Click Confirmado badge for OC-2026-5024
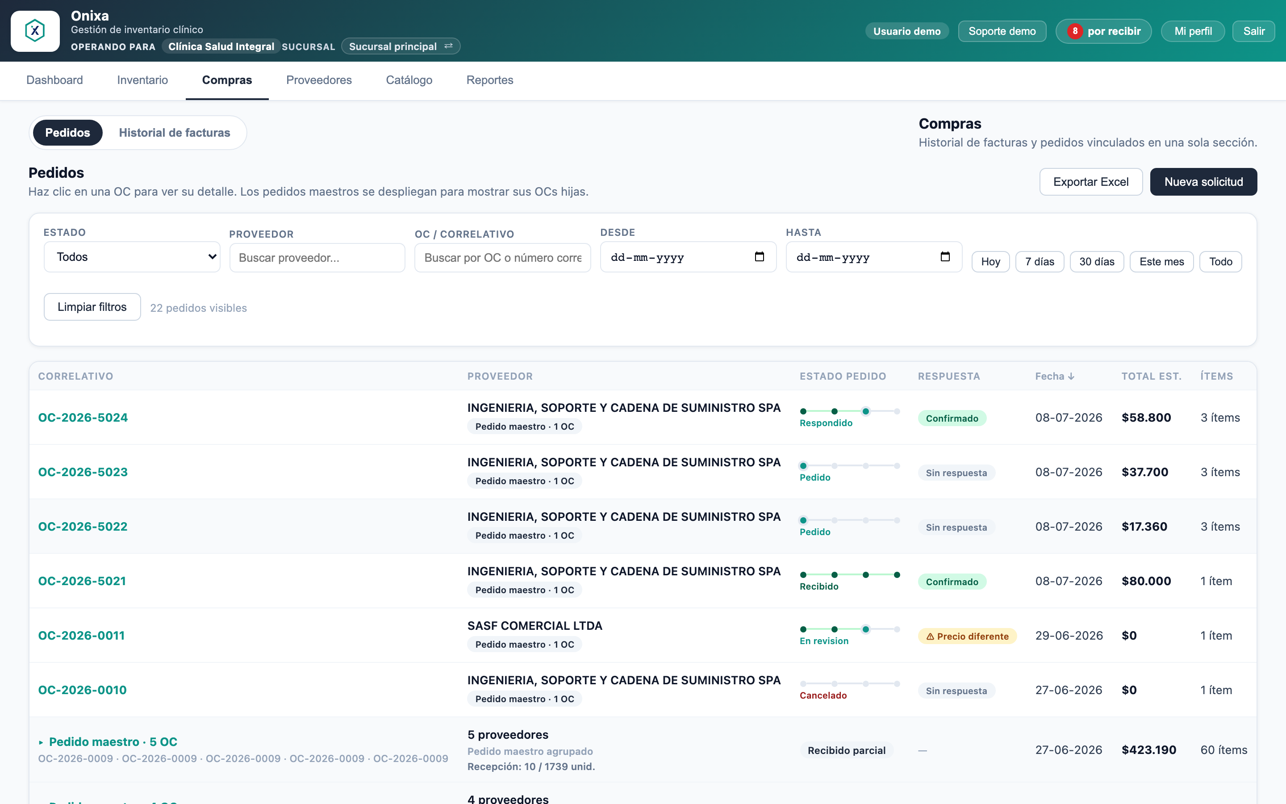Viewport: 1286px width, 804px height. [952, 419]
